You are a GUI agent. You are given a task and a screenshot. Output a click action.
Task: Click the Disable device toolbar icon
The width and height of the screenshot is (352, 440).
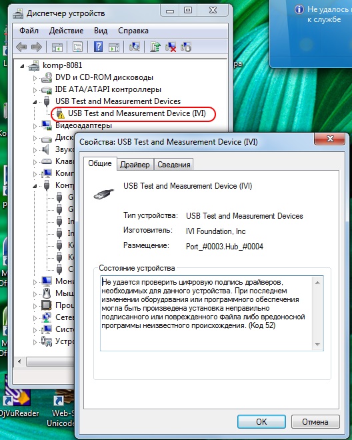pos(186,47)
